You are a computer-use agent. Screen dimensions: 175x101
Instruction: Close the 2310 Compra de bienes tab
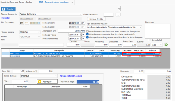(x=72, y=2)
